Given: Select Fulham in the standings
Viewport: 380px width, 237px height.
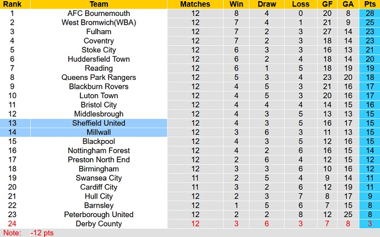Looking at the screenshot, I should (x=99, y=32).
